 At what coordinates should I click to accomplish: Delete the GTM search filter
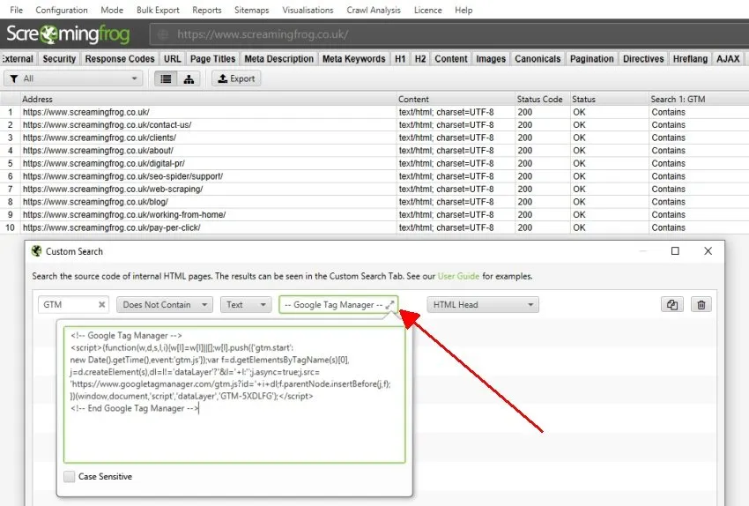701,305
